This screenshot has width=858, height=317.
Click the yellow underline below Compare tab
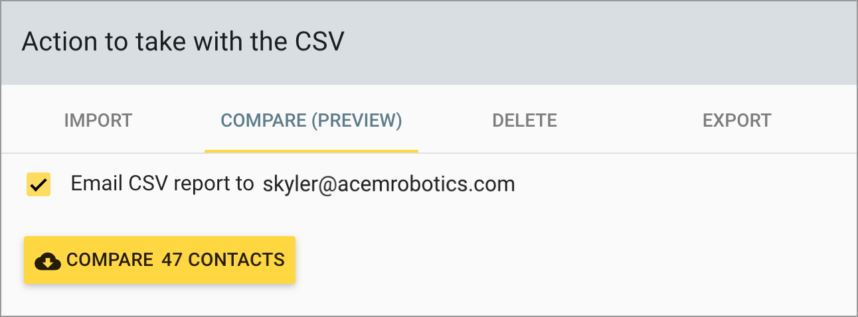pyautogui.click(x=311, y=151)
